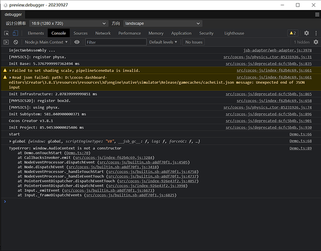Click the 'TypeError: window.AudioContext is not a constructor' line

(x=65, y=149)
